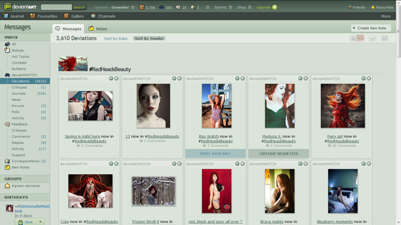Remove the 'Fiery girl' message with X

point(369,78)
